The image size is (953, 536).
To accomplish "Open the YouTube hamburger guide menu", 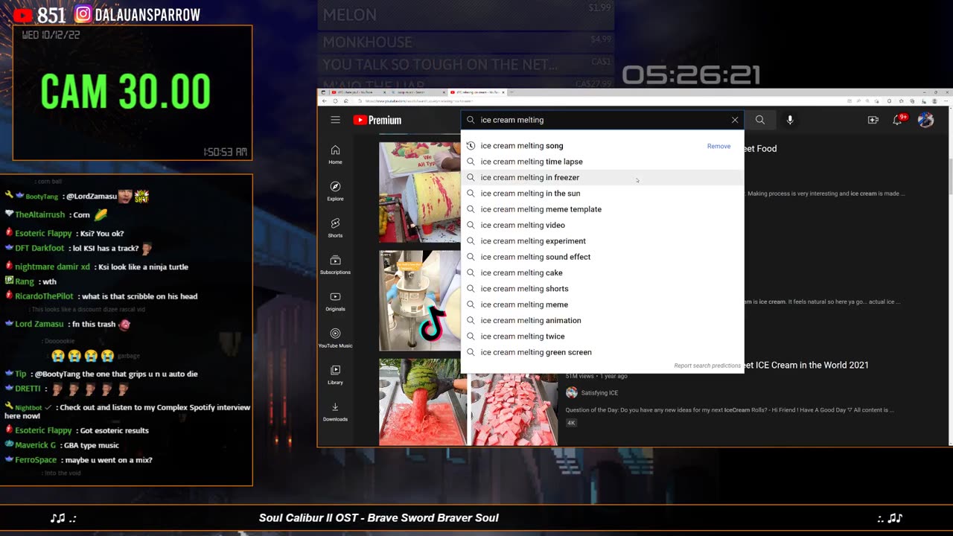I will pyautogui.click(x=336, y=120).
